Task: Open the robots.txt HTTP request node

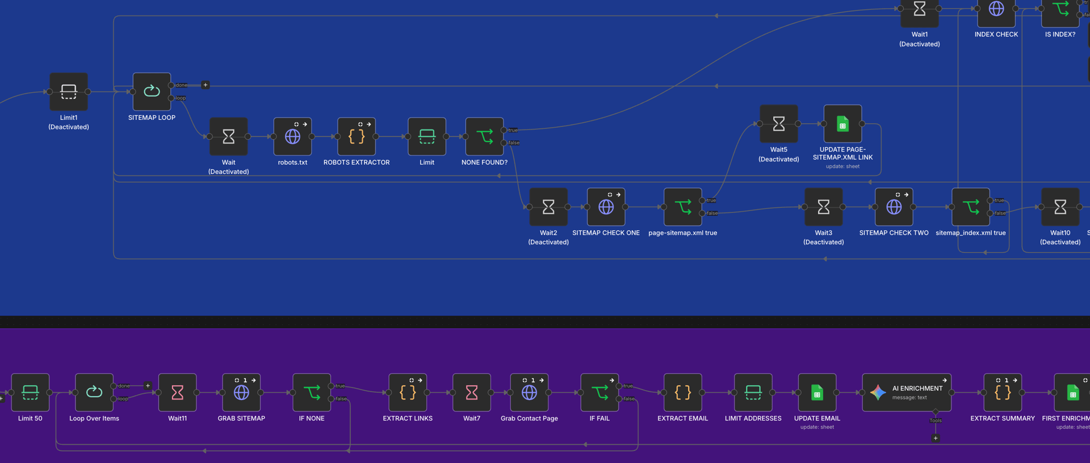Action: click(292, 136)
